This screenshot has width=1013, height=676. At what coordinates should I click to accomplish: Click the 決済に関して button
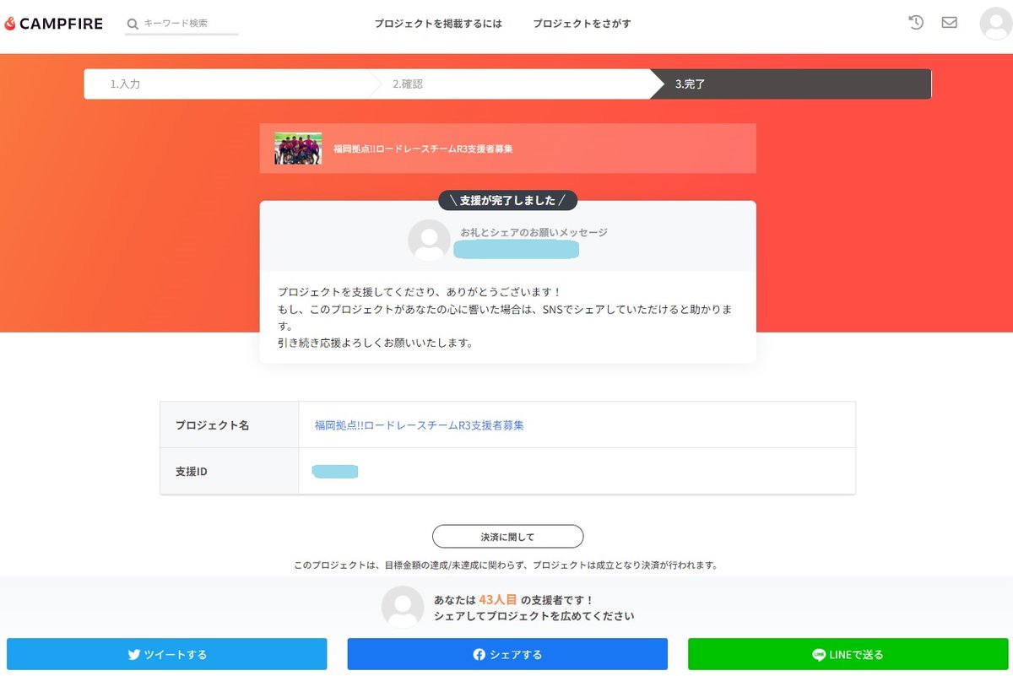[508, 537]
